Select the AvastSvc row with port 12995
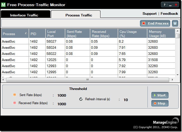Screen dimensions: 182x132 pyautogui.click(x=88, y=72)
